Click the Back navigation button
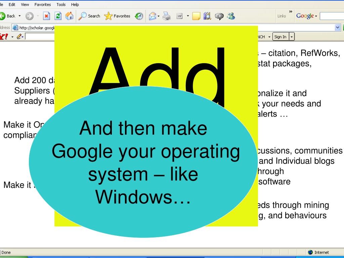 tap(7, 16)
